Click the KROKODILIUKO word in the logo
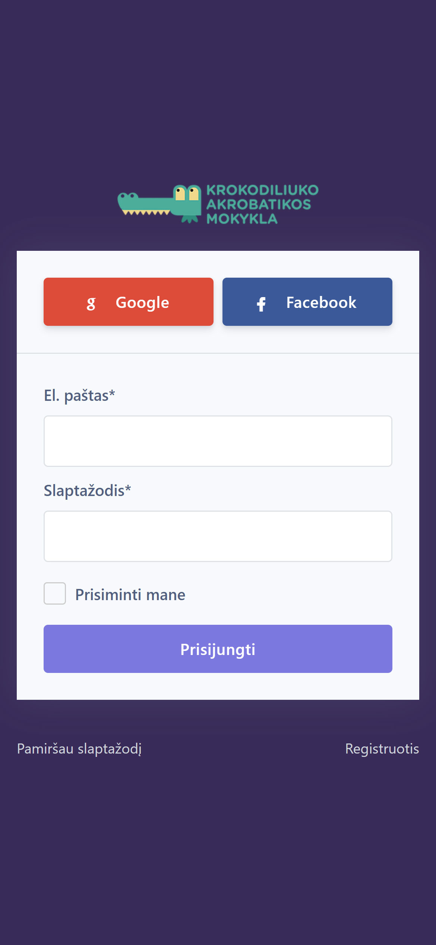Screen dimensions: 436x945 click(262, 190)
